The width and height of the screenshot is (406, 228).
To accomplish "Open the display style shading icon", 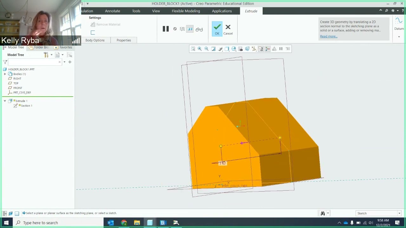I will tap(220, 49).
